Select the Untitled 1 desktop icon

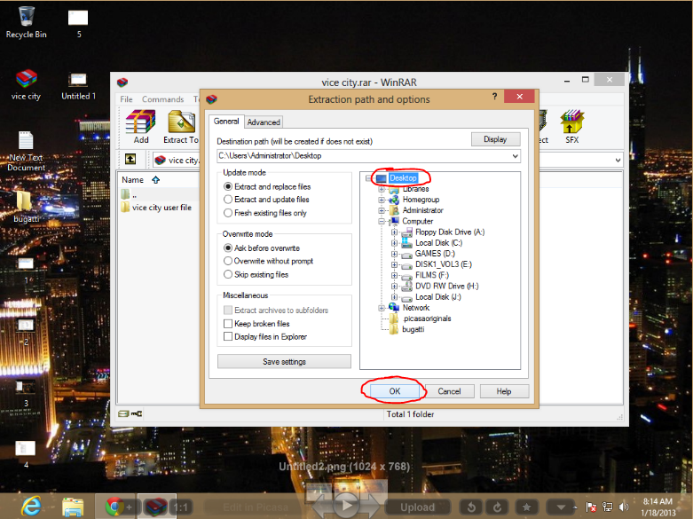pyautogui.click(x=78, y=86)
